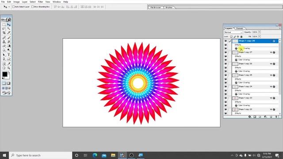Image resolution: width=283 pixels, height=159 pixels.
Task: Select the Magic Wand tool
Action: (x=9, y=29)
